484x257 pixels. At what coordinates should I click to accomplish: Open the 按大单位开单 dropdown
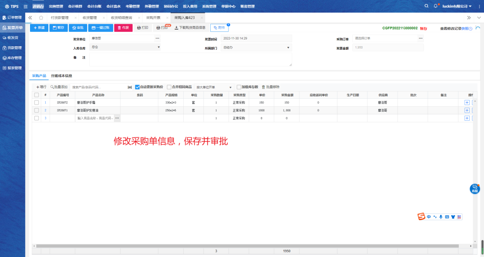[x=214, y=87]
